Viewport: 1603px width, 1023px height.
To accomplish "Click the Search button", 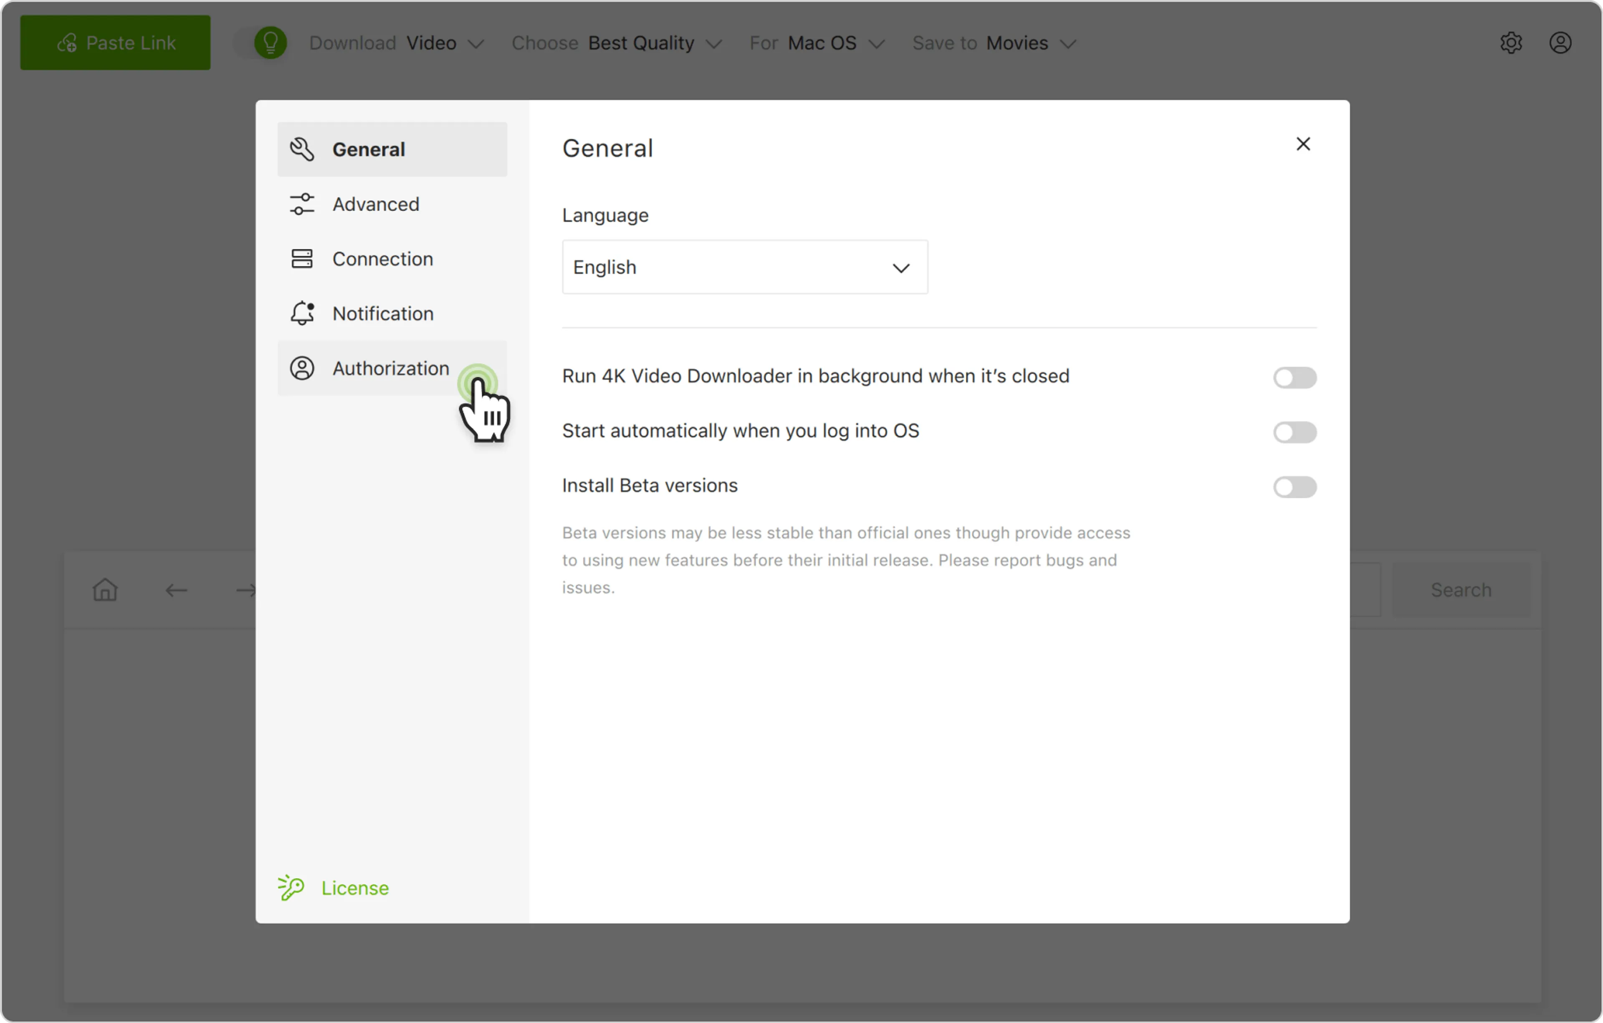I will [1461, 590].
